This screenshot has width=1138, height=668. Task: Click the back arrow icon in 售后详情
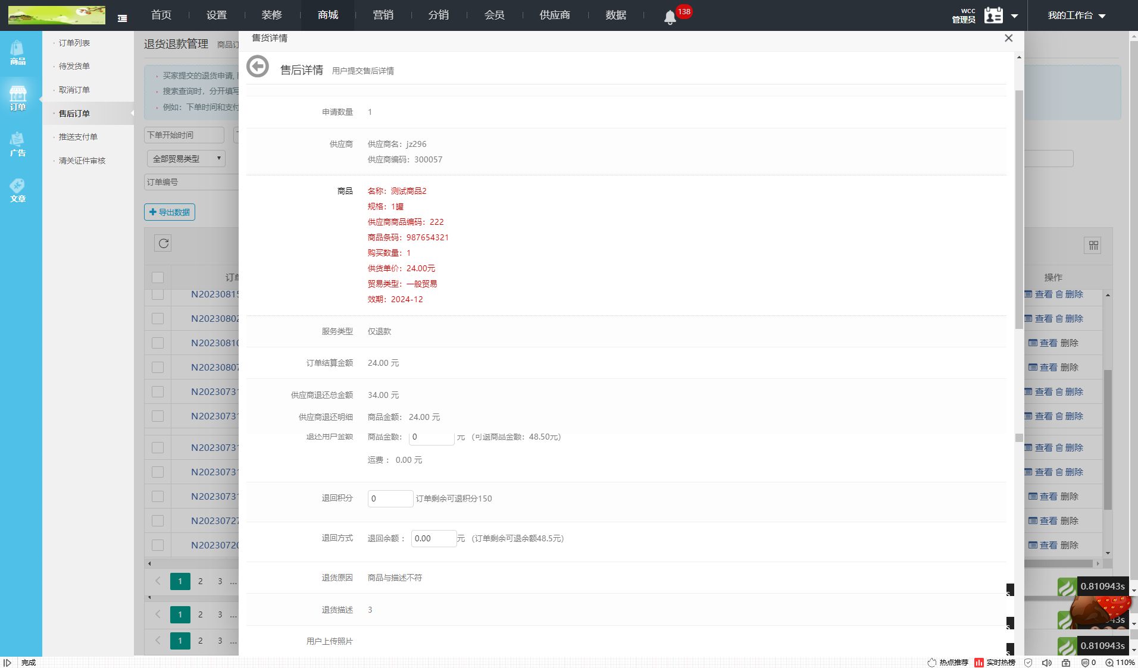[258, 67]
